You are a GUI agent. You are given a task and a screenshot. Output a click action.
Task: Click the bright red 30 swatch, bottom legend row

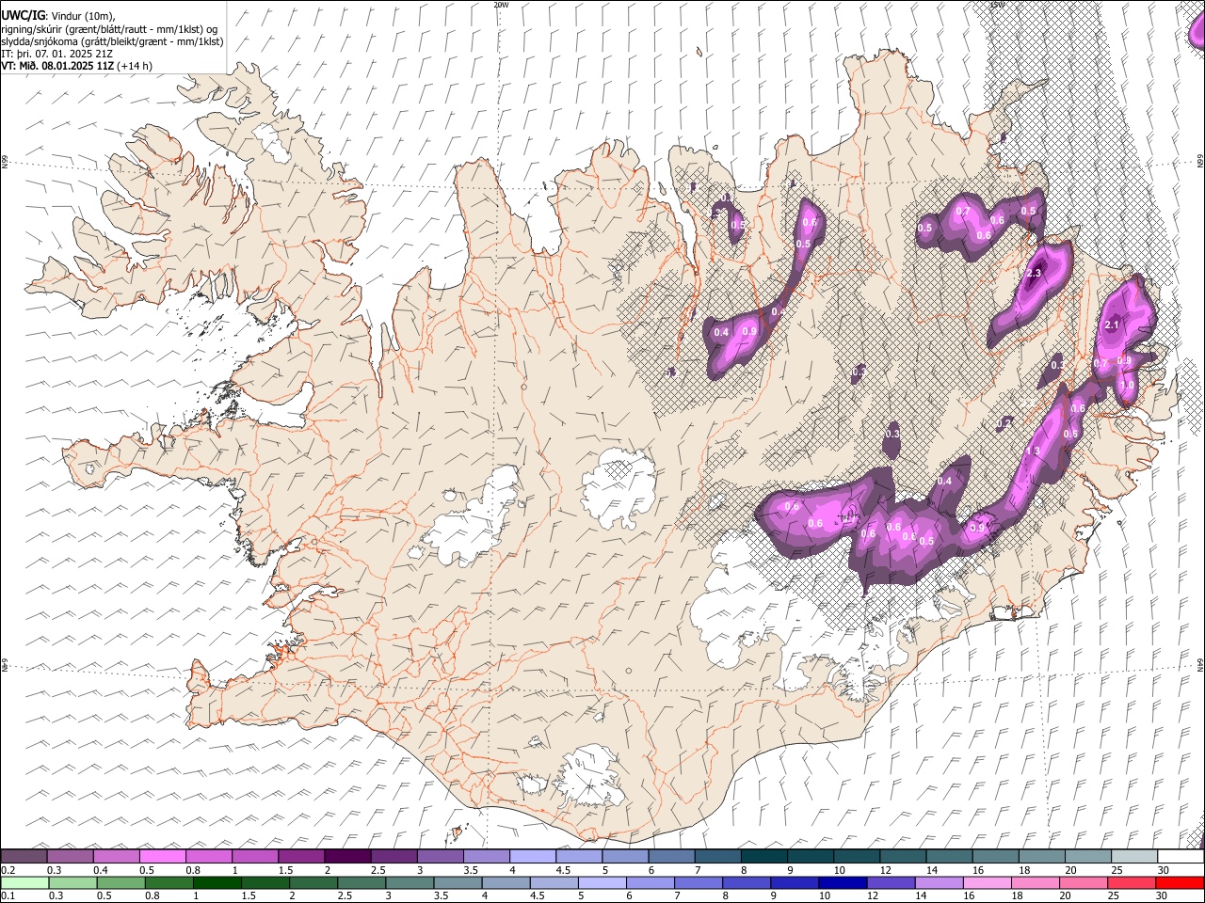pyautogui.click(x=1181, y=883)
